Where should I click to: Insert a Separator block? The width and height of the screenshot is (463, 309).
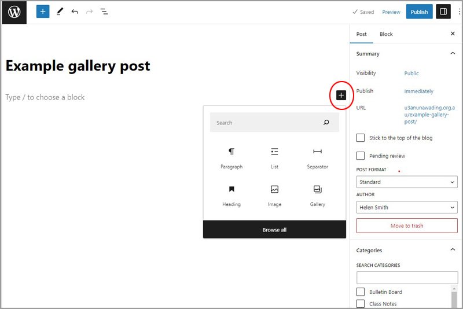317,158
